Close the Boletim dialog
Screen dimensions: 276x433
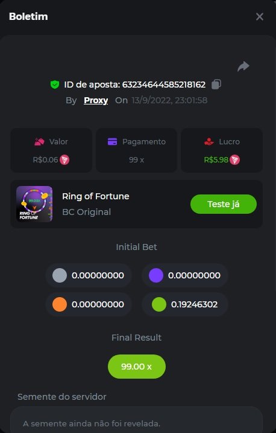pos(260,16)
